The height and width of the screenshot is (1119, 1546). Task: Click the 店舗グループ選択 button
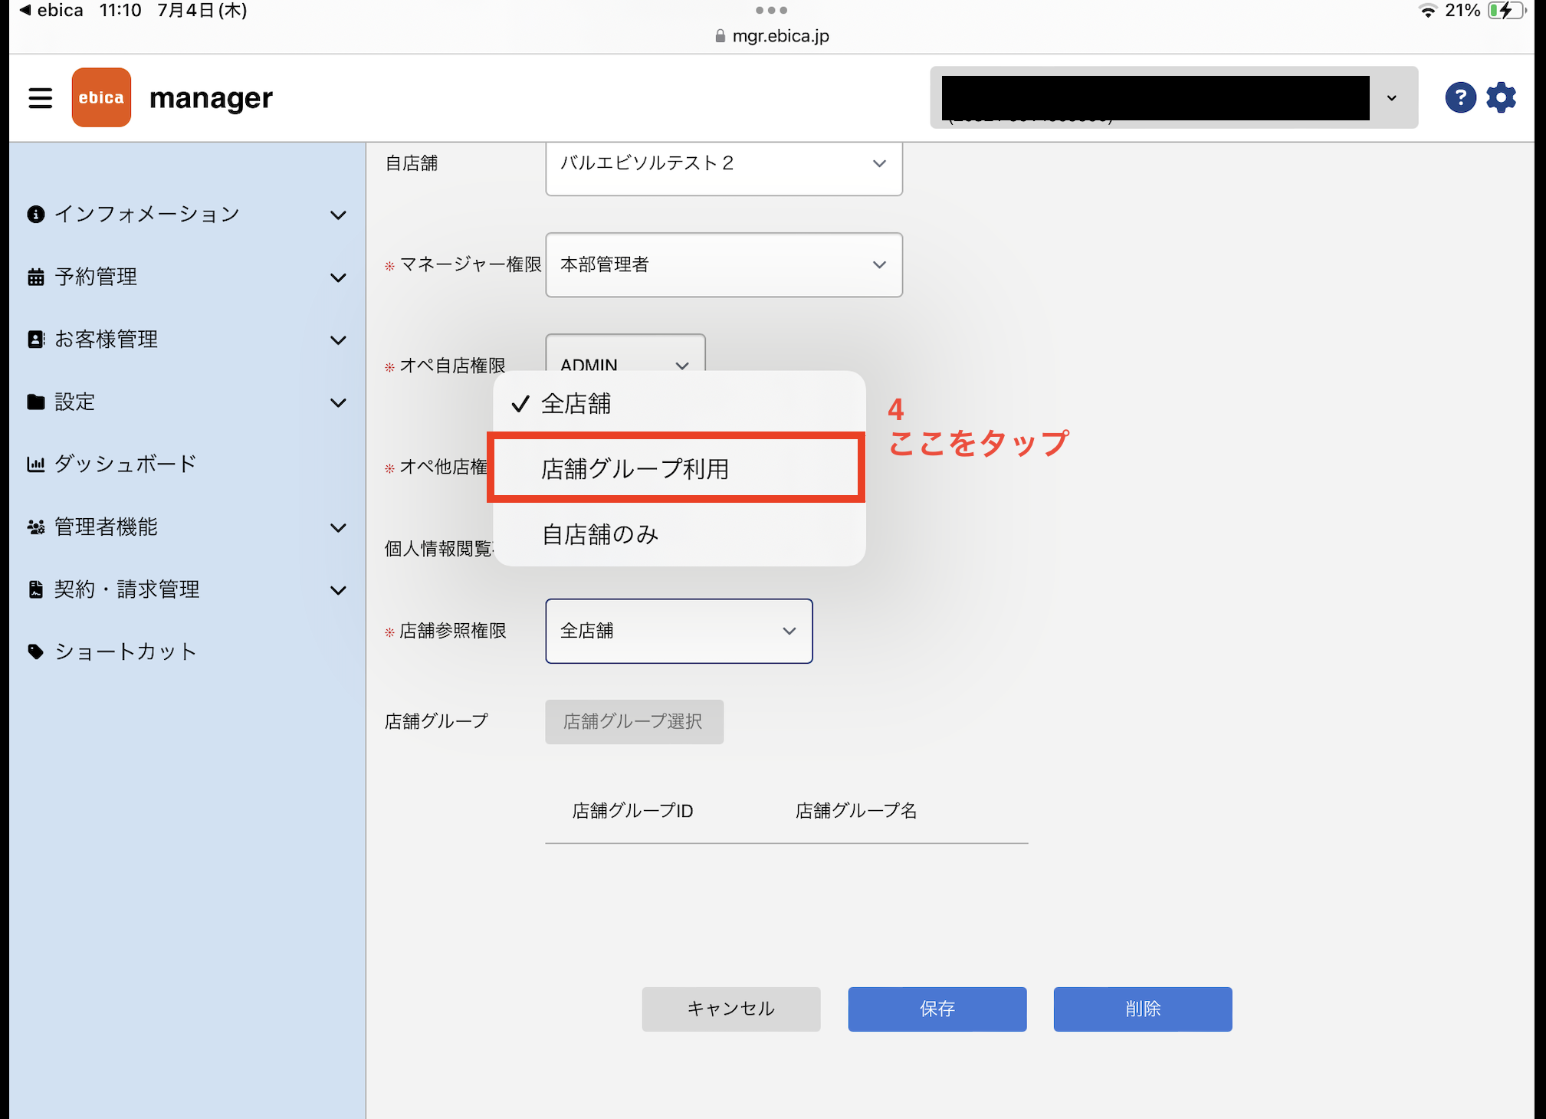pyautogui.click(x=634, y=721)
